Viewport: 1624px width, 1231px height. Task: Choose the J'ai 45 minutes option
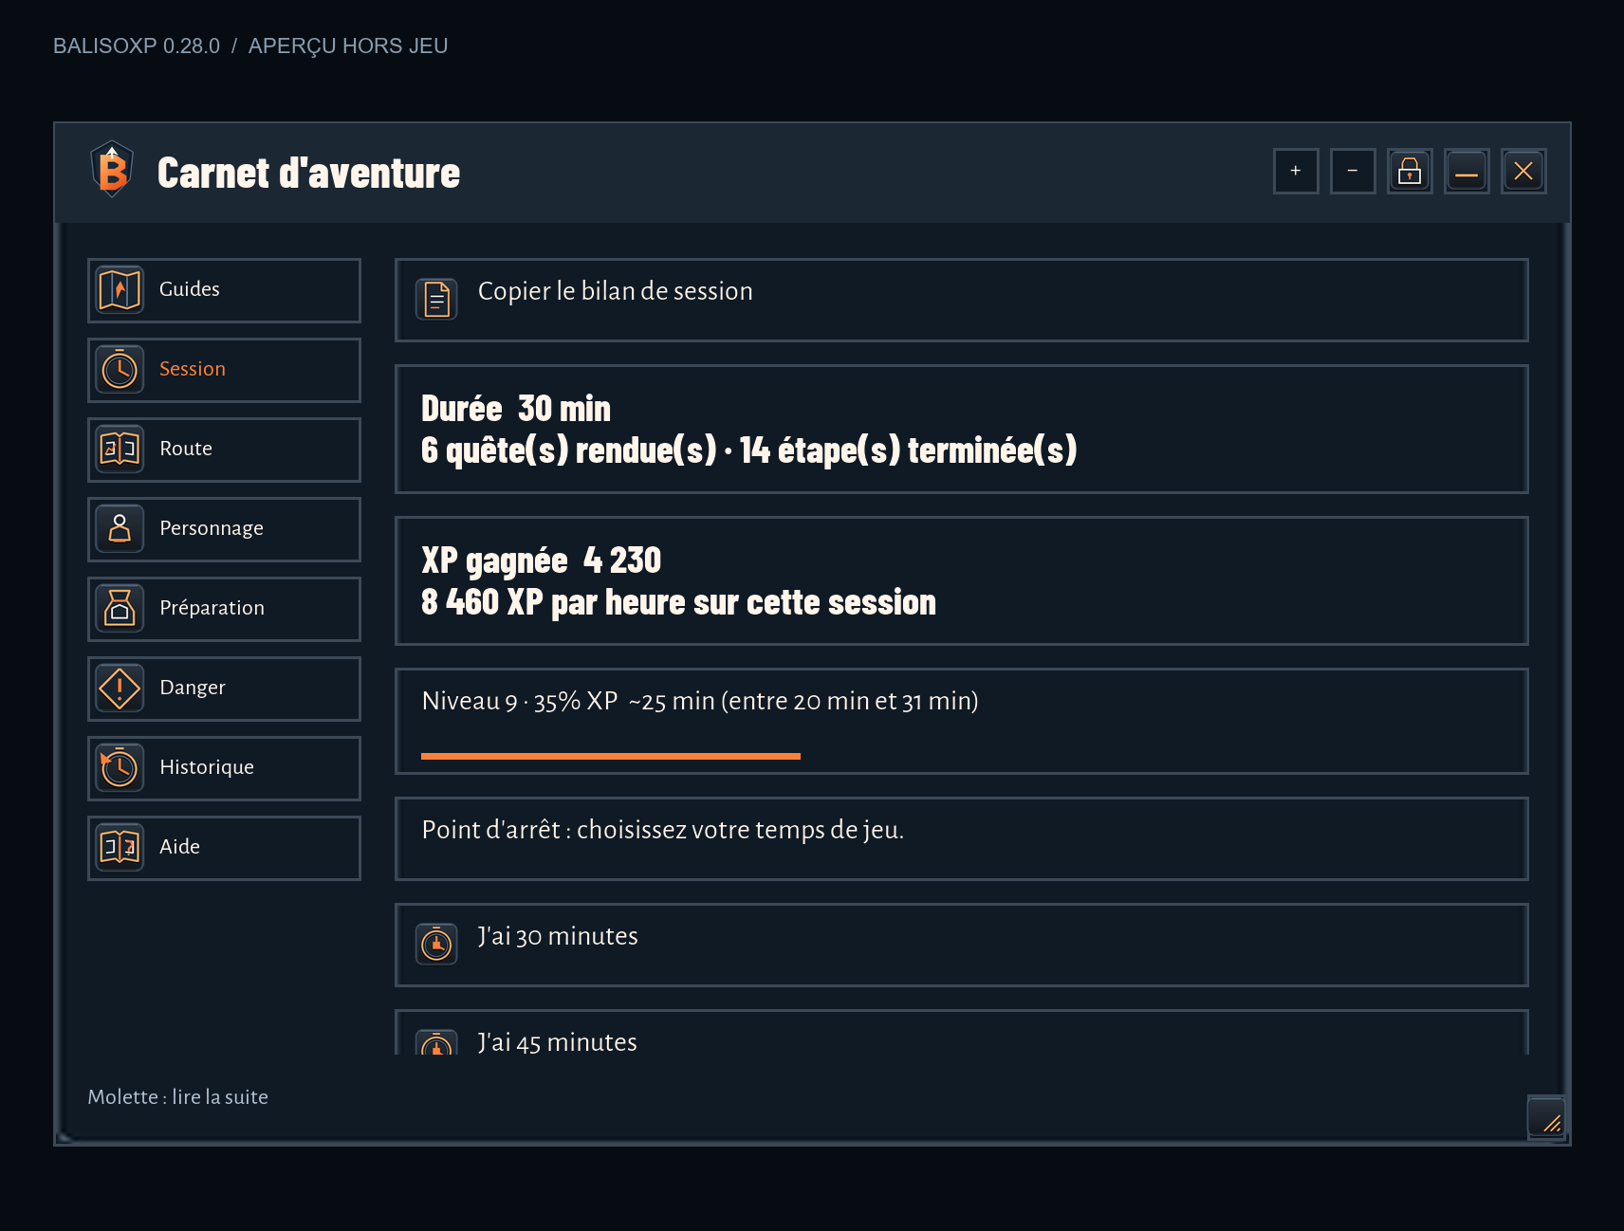tap(962, 1033)
